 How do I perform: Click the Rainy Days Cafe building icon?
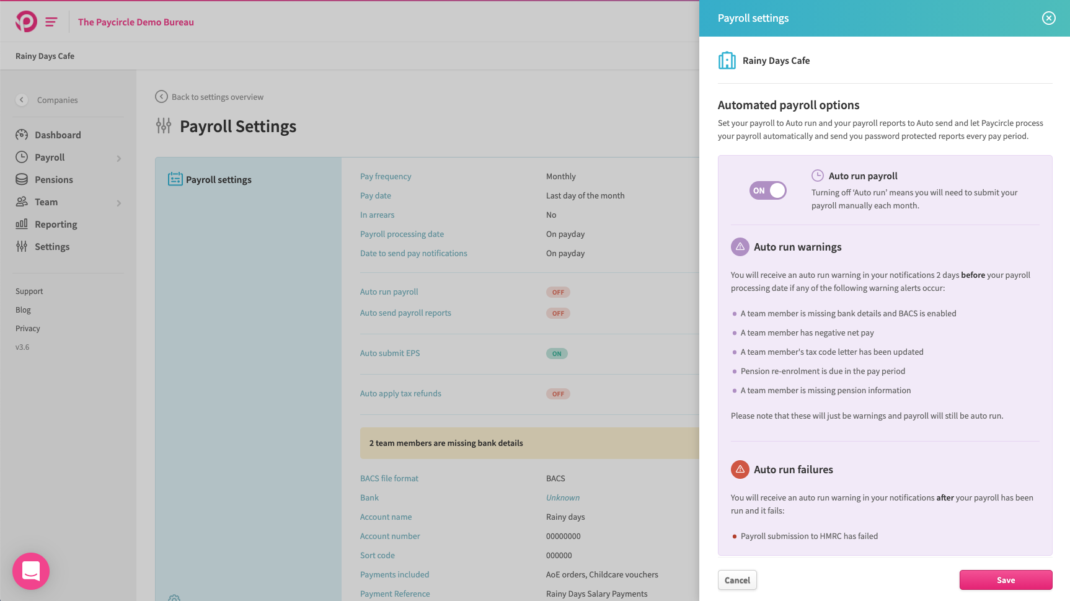tap(727, 60)
